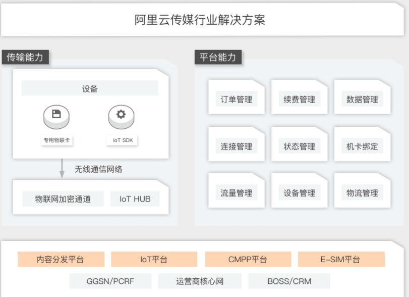
Task: Open the 设备管理 card
Action: 299,190
